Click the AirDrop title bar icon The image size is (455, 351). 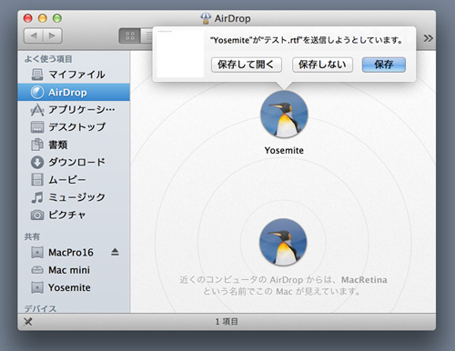(x=206, y=18)
